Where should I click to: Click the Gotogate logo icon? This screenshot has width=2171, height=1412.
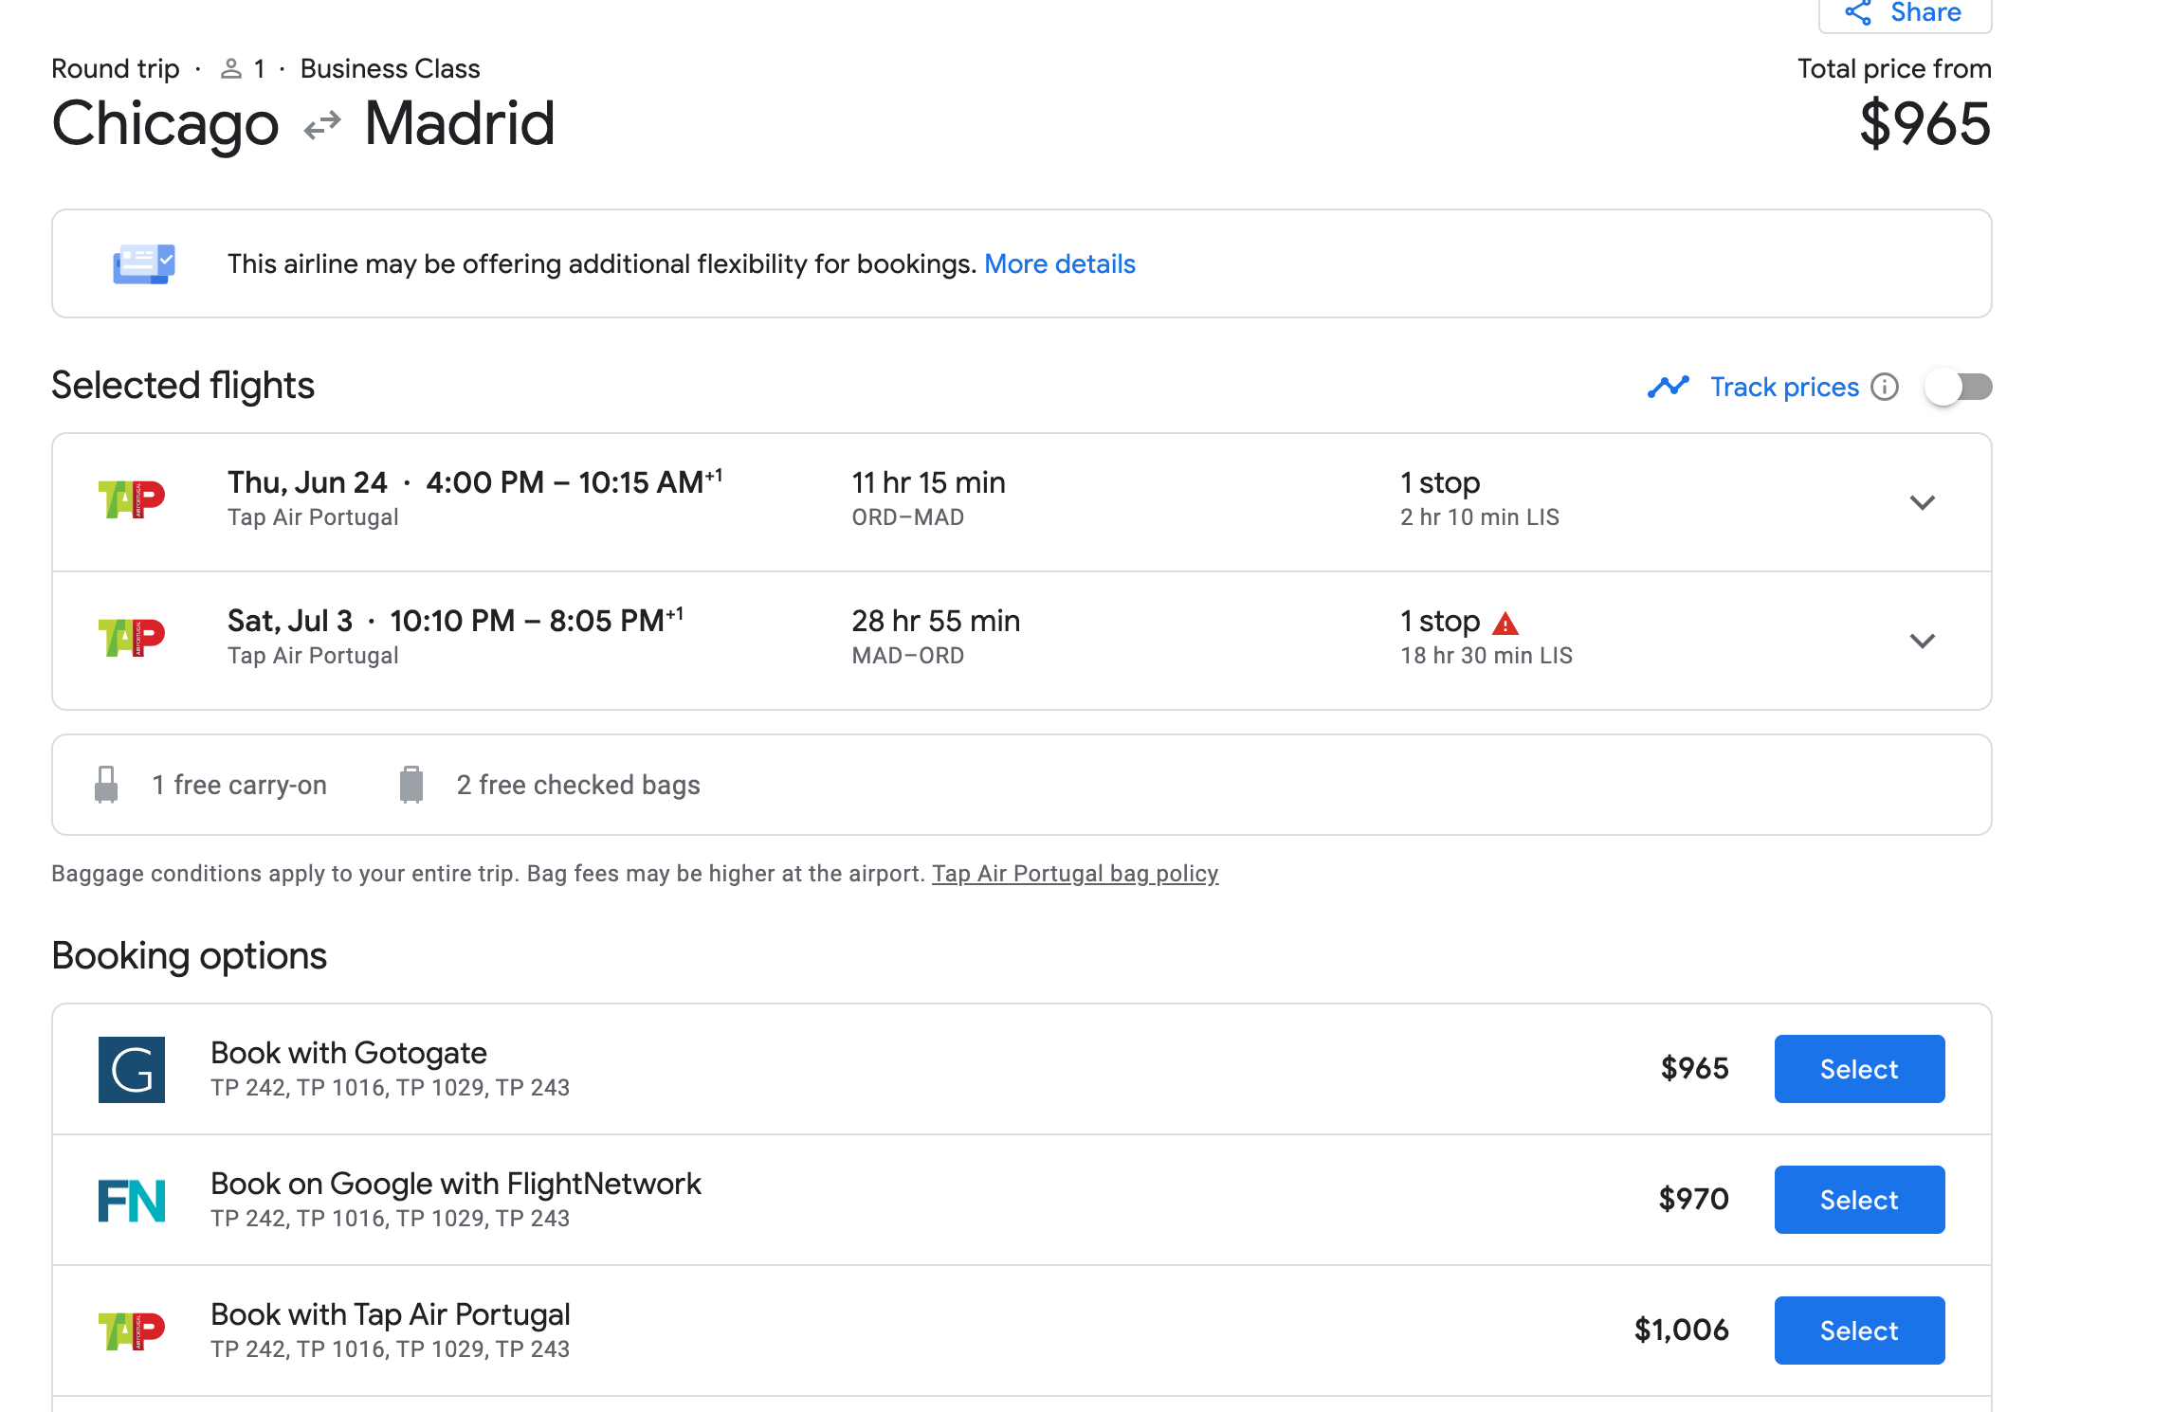click(x=132, y=1070)
